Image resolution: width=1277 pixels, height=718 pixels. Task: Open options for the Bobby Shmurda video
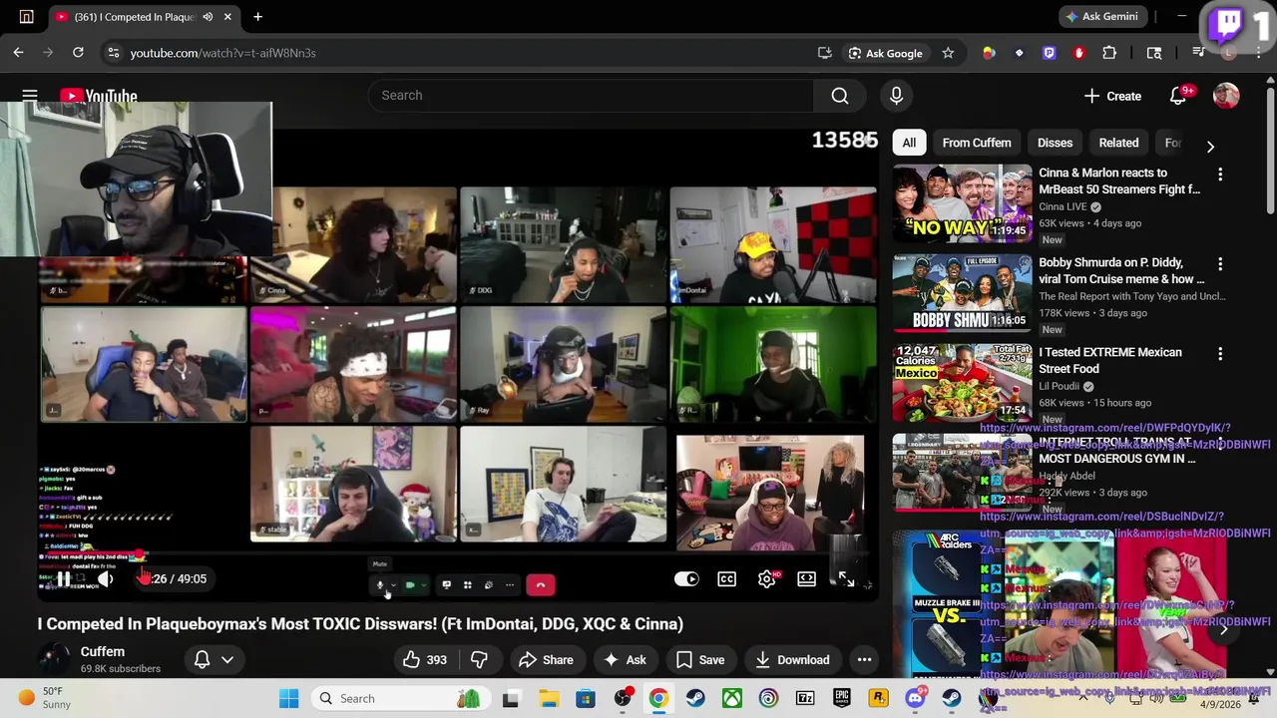click(x=1220, y=264)
